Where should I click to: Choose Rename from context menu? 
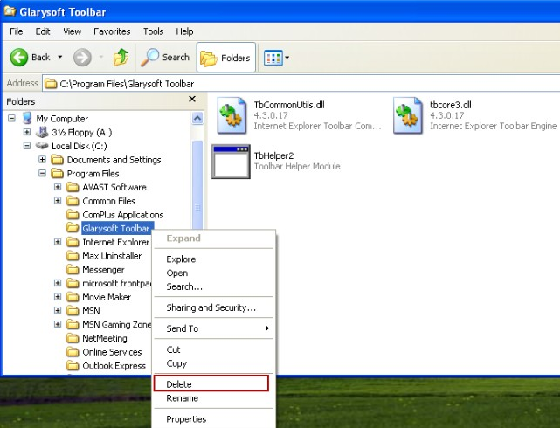click(213, 398)
